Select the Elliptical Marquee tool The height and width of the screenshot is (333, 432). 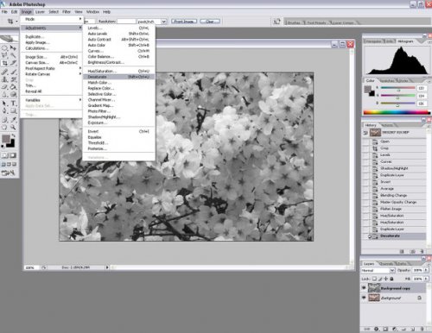click(x=5, y=47)
